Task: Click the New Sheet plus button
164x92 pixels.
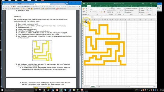Action: 99,86
